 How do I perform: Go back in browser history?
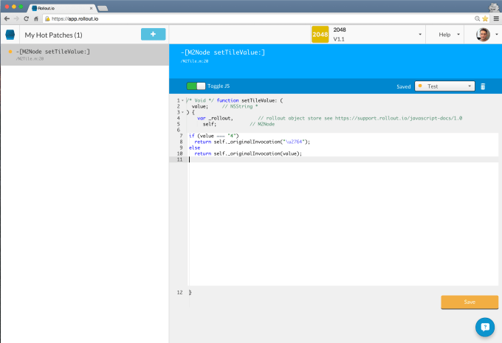click(6, 18)
